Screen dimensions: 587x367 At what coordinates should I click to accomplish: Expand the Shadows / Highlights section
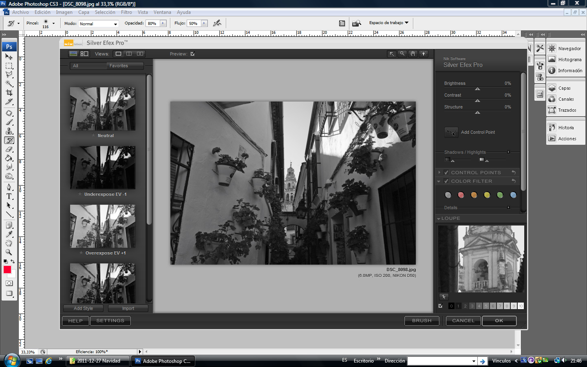508,152
